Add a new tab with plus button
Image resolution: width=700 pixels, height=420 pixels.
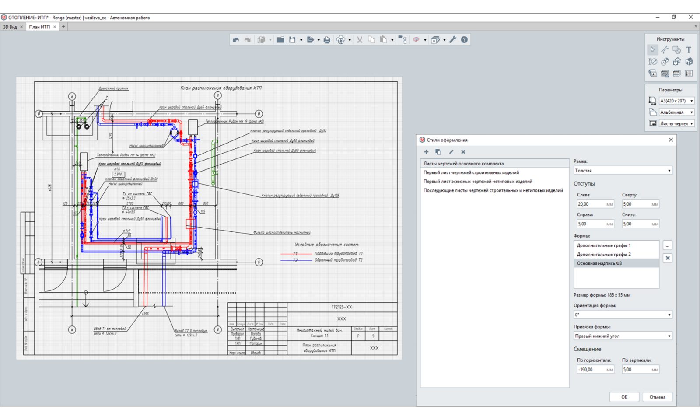click(63, 27)
